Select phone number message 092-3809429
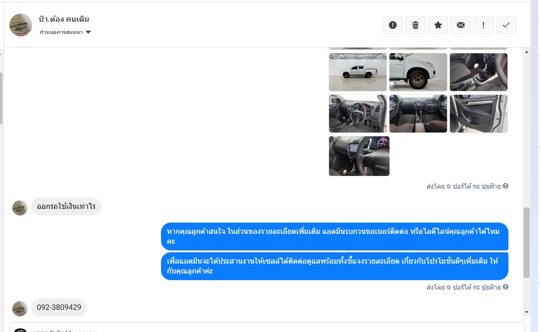 coord(59,307)
